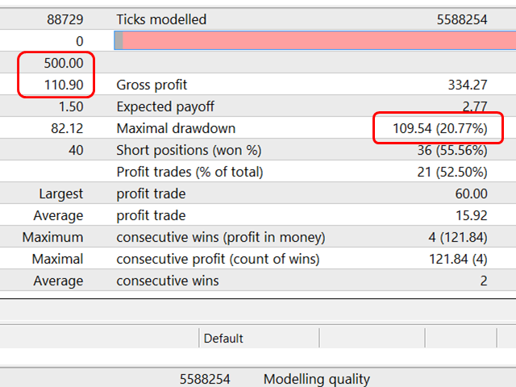Screen dimensions: 516x387
Task: Select the 110.90 value
Action: tap(64, 85)
